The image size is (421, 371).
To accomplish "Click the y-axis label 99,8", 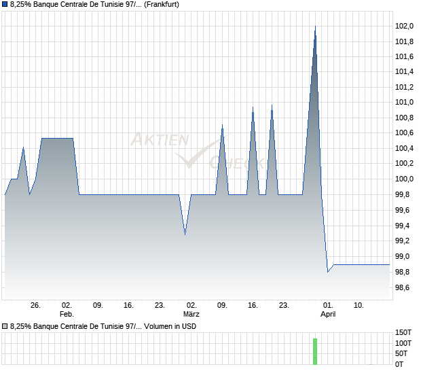I will 402,194.
